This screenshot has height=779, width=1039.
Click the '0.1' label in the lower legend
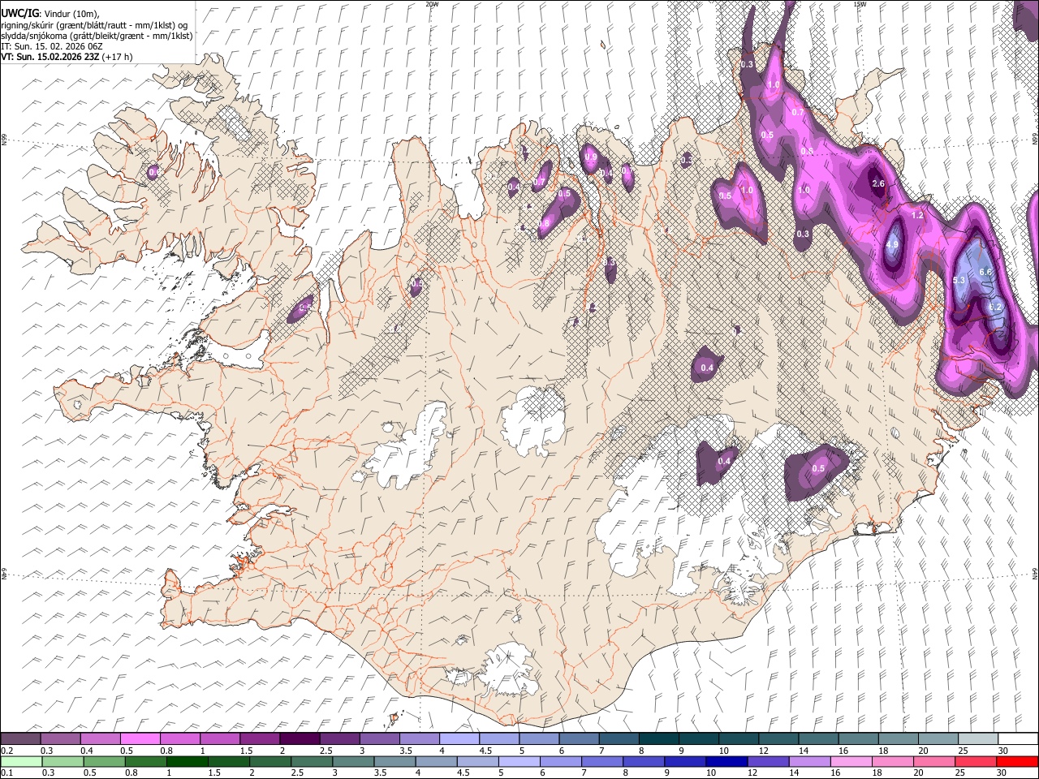click(x=6, y=773)
